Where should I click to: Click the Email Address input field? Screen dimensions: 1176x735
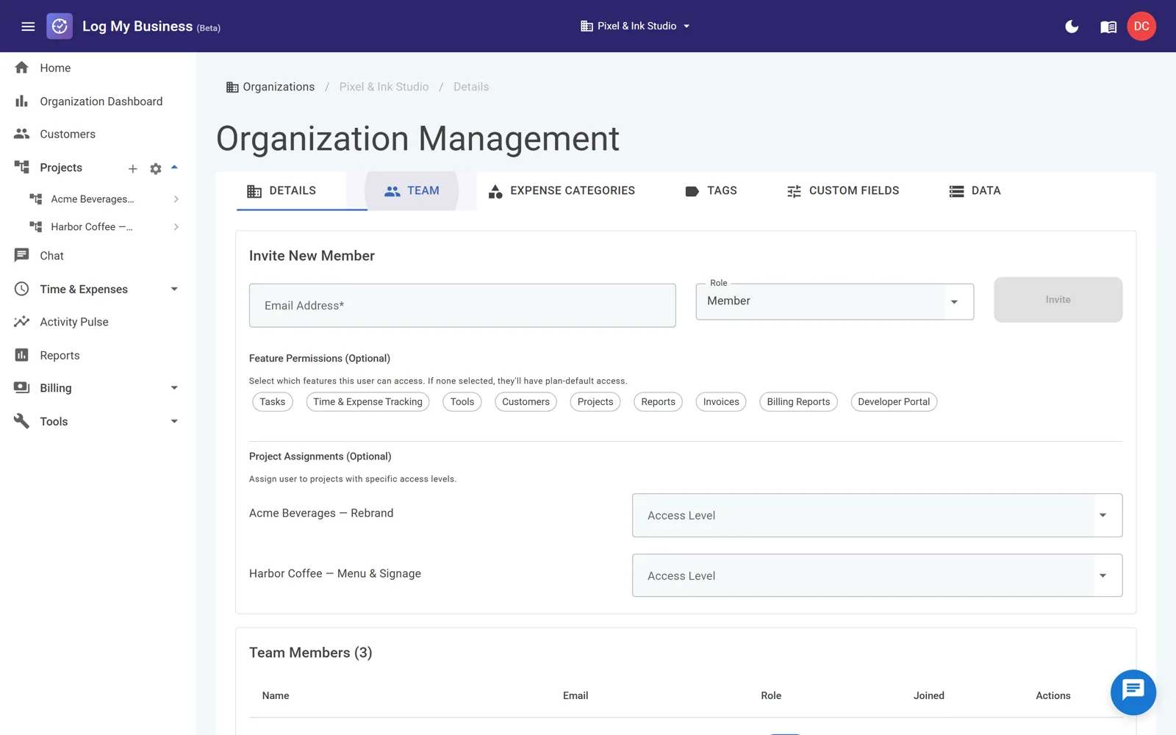(x=462, y=306)
